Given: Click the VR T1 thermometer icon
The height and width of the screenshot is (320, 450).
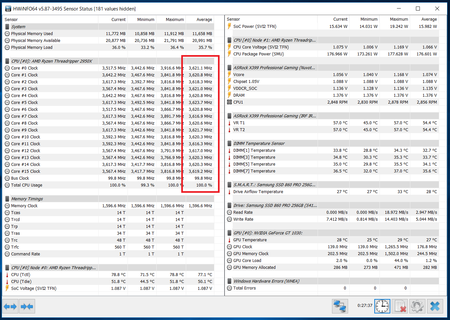Looking at the screenshot, I should tap(229, 123).
